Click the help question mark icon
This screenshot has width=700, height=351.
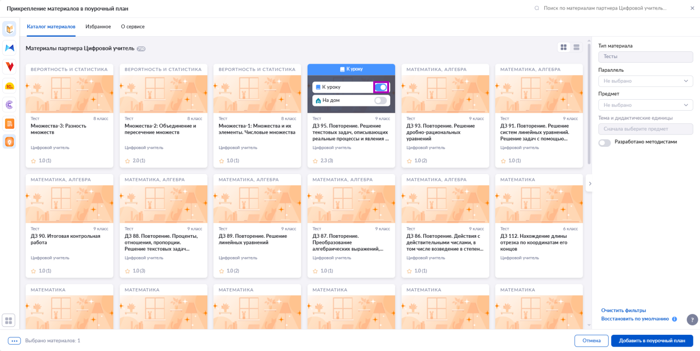[x=692, y=320]
